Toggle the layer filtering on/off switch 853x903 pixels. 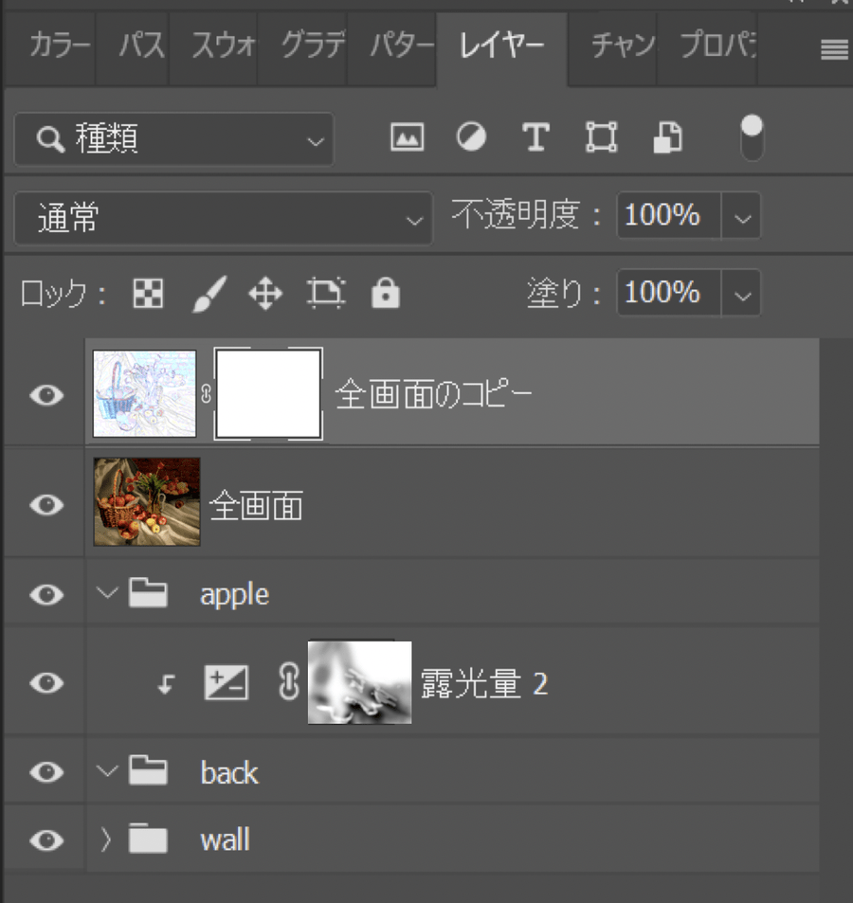(x=752, y=137)
